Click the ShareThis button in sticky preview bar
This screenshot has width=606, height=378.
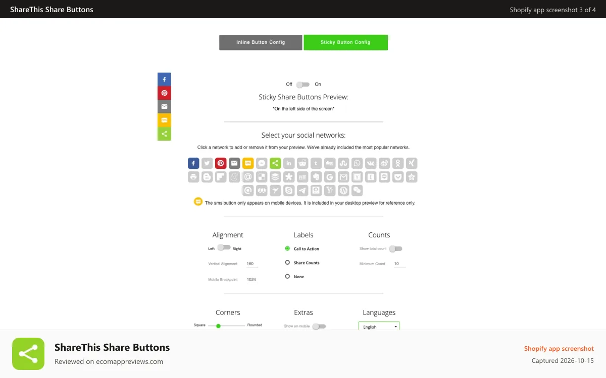pyautogui.click(x=164, y=134)
